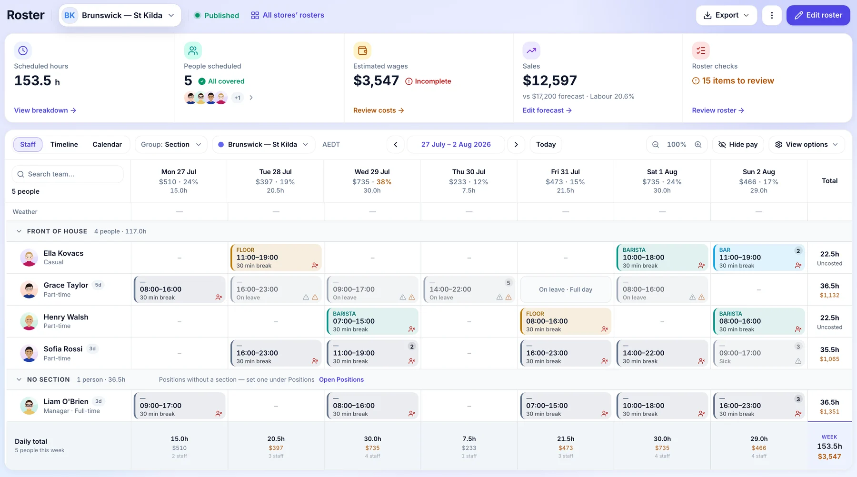Screen dimensions: 857x477
Task: Switch to the Calendar view tab
Action: pos(107,144)
